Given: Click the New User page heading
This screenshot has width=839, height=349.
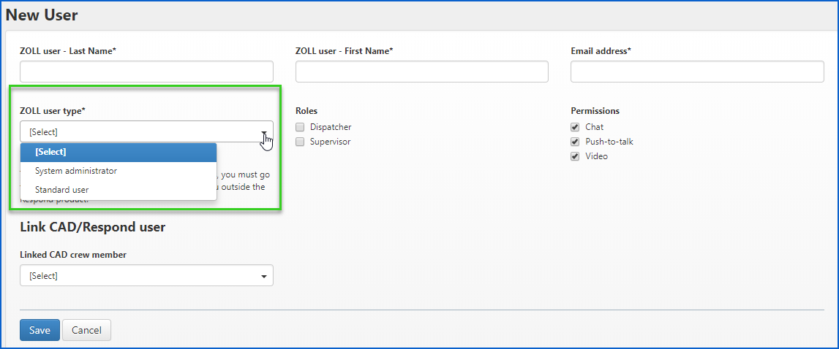Looking at the screenshot, I should click(x=42, y=15).
